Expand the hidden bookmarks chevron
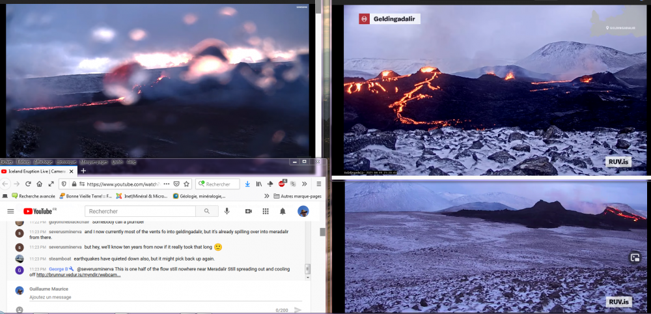Image resolution: width=651 pixels, height=314 pixels. (x=266, y=195)
